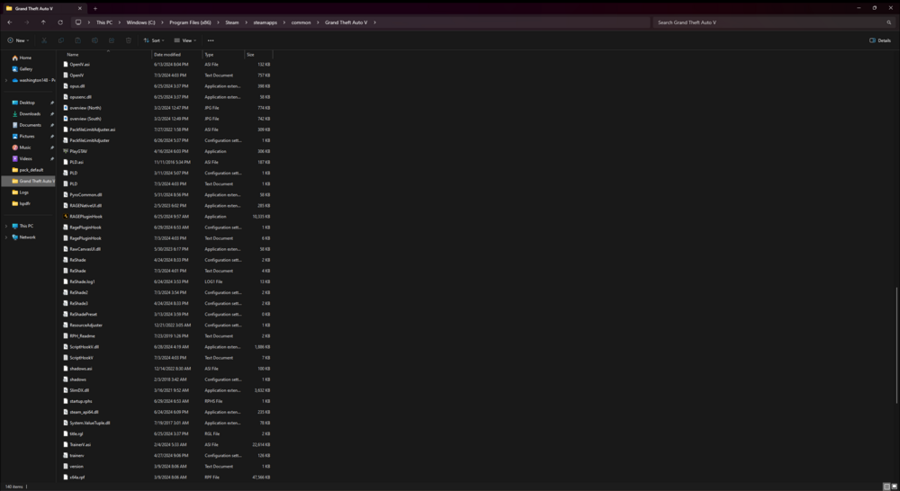Image resolution: width=900 pixels, height=491 pixels.
Task: Select the RAGEPluginHook application icon
Action: point(66,216)
